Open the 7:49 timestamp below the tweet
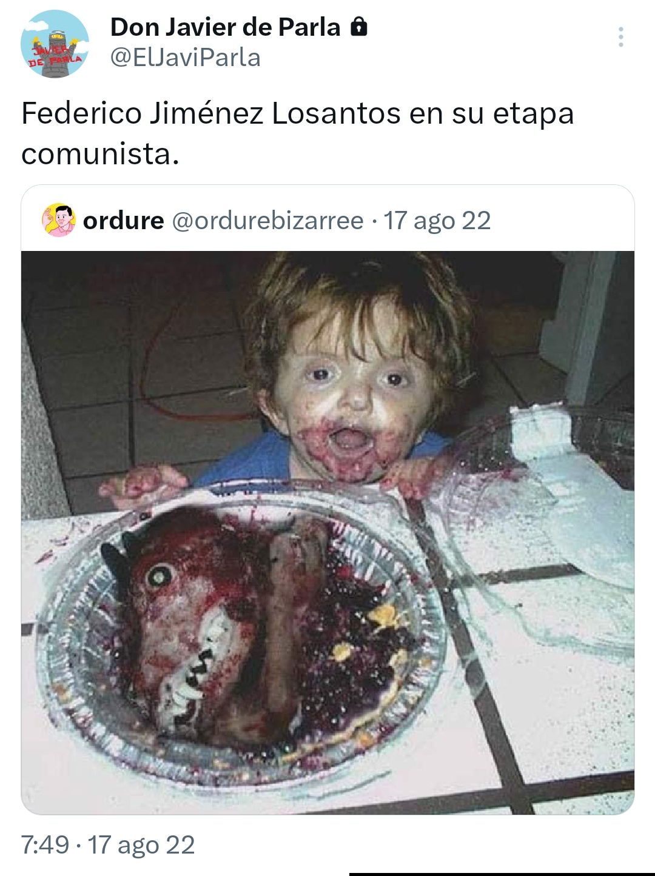Image resolution: width=655 pixels, height=876 pixels. (x=45, y=844)
